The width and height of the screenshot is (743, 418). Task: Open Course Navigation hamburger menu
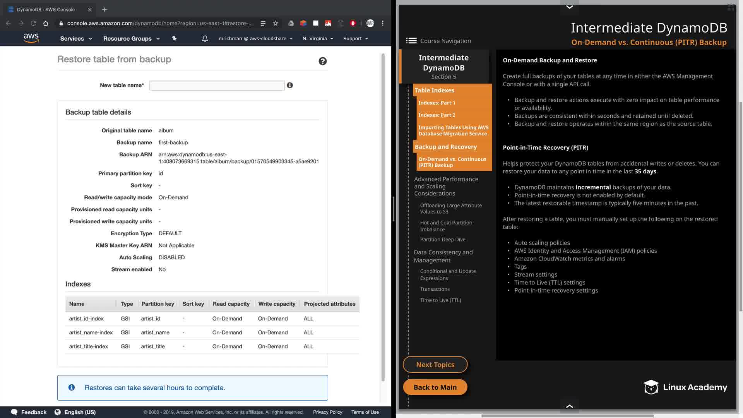pos(411,41)
